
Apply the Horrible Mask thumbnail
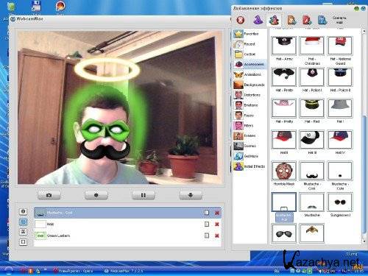pyautogui.click(x=283, y=171)
